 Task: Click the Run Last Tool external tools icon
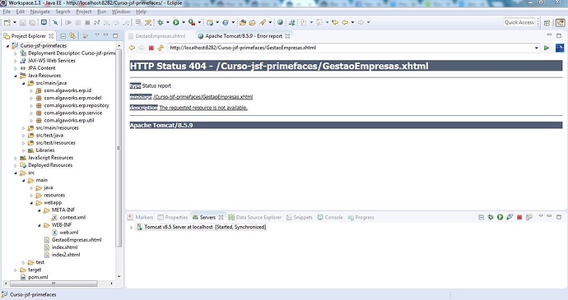[192, 22]
